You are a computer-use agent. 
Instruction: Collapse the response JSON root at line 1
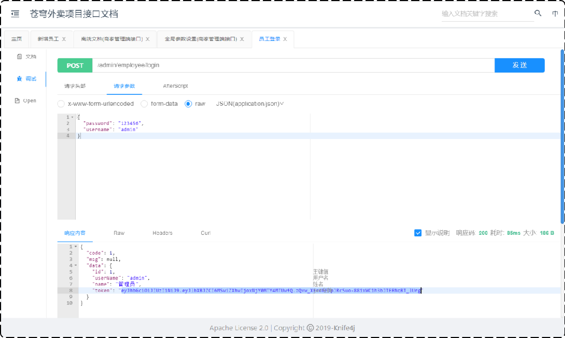coord(76,247)
